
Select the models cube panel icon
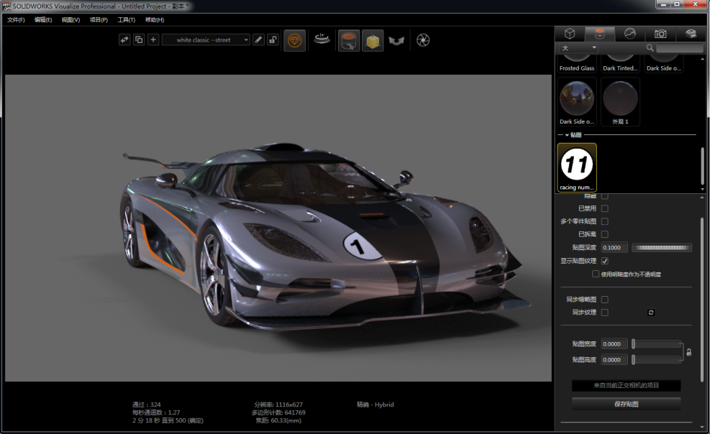coord(570,34)
